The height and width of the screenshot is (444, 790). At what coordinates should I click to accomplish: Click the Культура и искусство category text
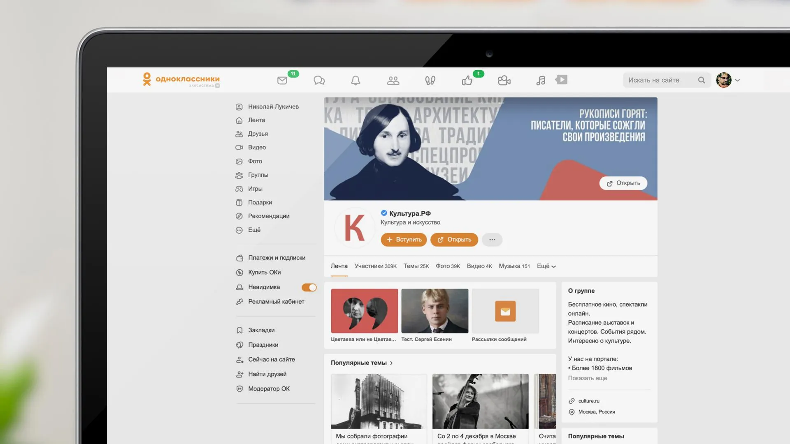(410, 222)
